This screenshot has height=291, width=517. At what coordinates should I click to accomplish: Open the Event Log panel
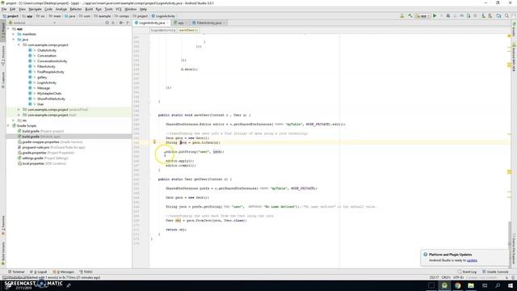pyautogui.click(x=467, y=272)
